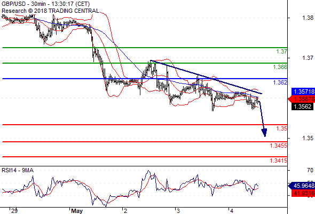Viewport: 315px width, 214px height.
Task: Click the red 1.3455 support label
Action: pos(278,146)
